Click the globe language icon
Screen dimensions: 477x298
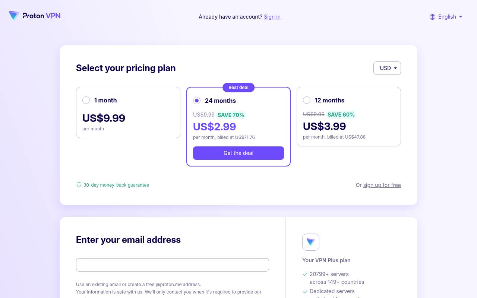click(432, 17)
